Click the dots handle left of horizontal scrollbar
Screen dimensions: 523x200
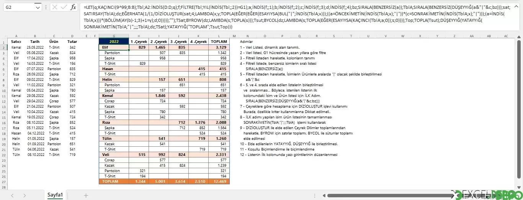coord(314,195)
